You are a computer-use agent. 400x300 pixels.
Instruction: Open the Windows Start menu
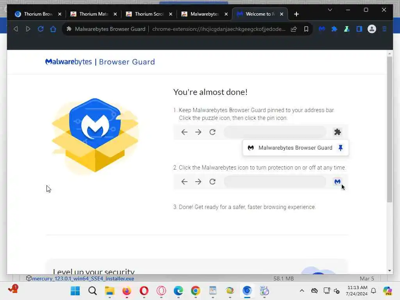tap(75, 291)
